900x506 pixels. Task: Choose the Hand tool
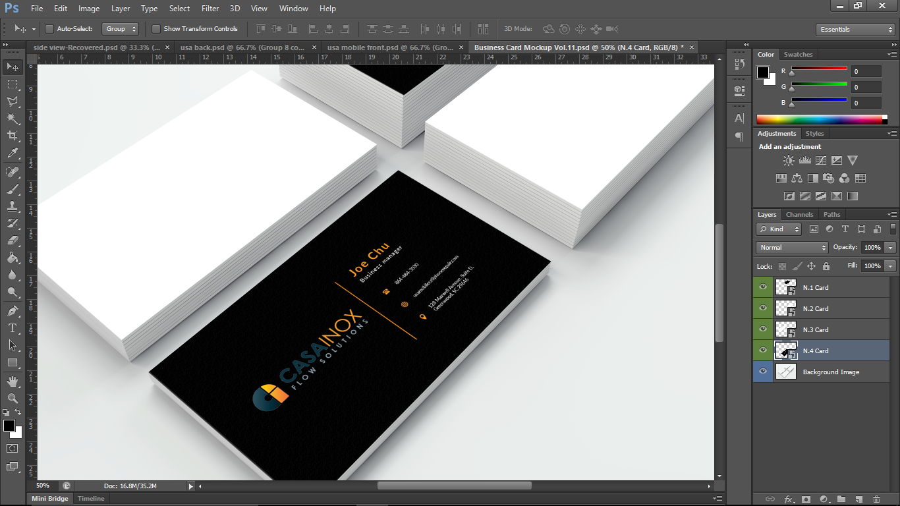12,381
